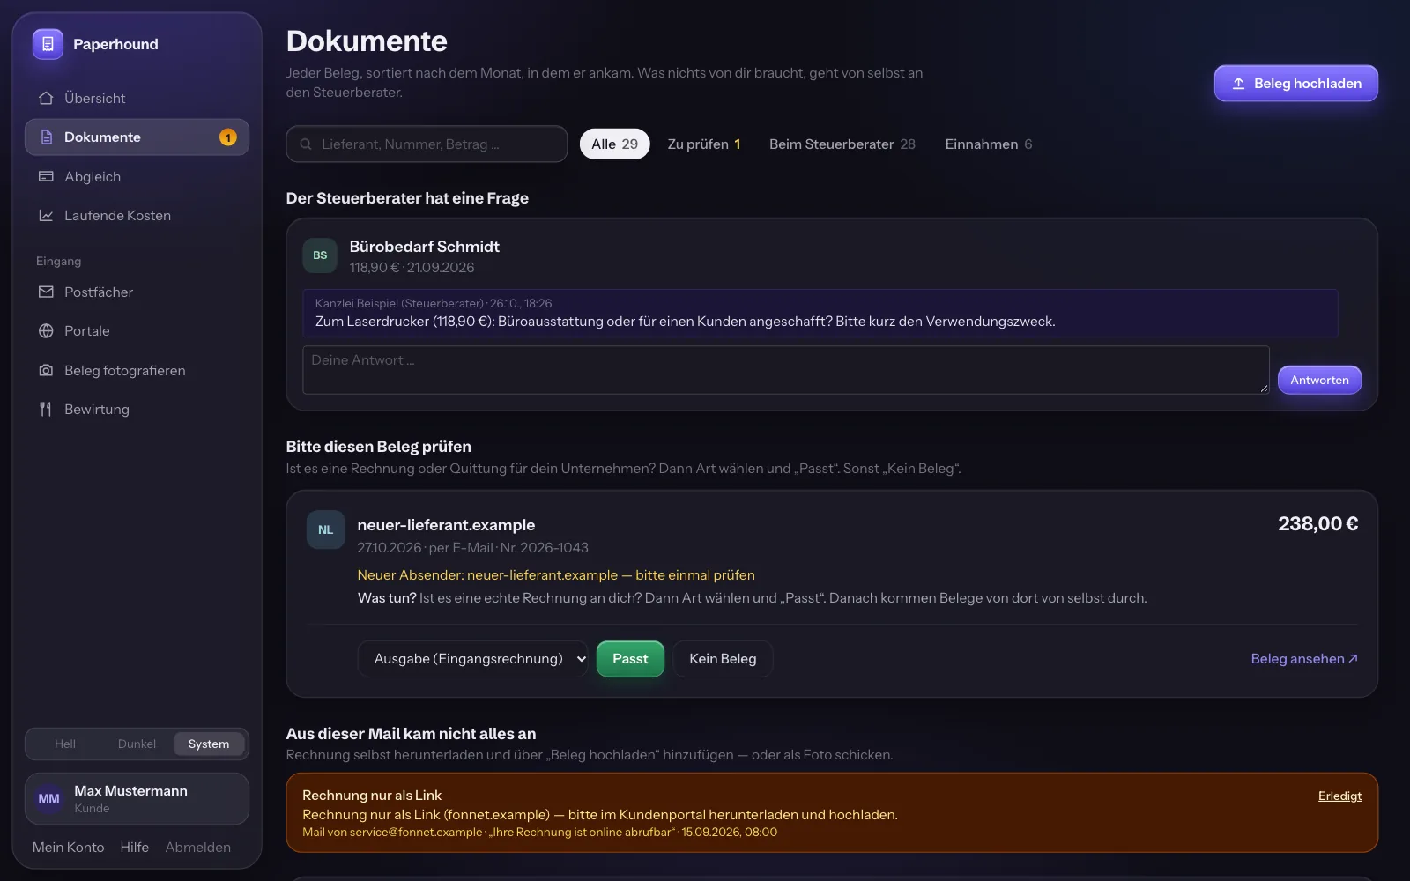The width and height of the screenshot is (1410, 881).
Task: Focus the Deine Antwort text field
Action: (x=786, y=370)
